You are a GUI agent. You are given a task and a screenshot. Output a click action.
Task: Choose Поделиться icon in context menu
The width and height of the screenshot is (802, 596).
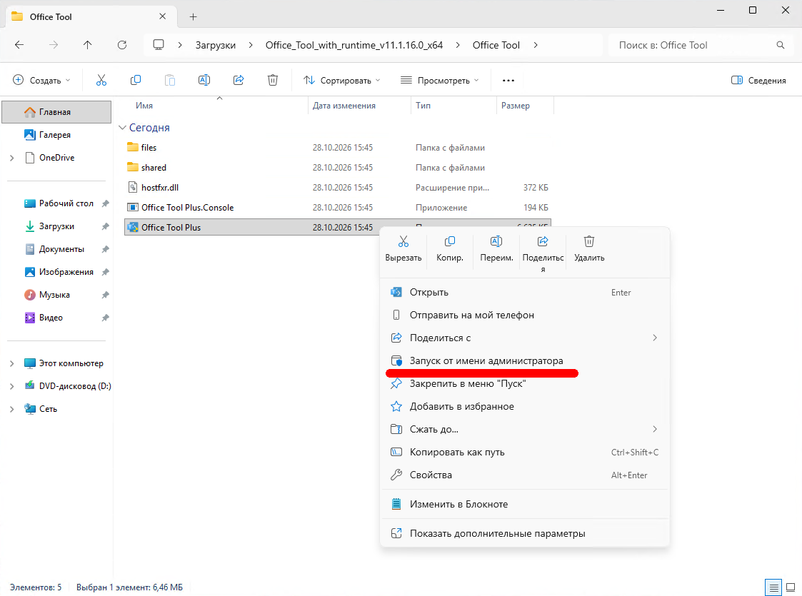pyautogui.click(x=543, y=254)
